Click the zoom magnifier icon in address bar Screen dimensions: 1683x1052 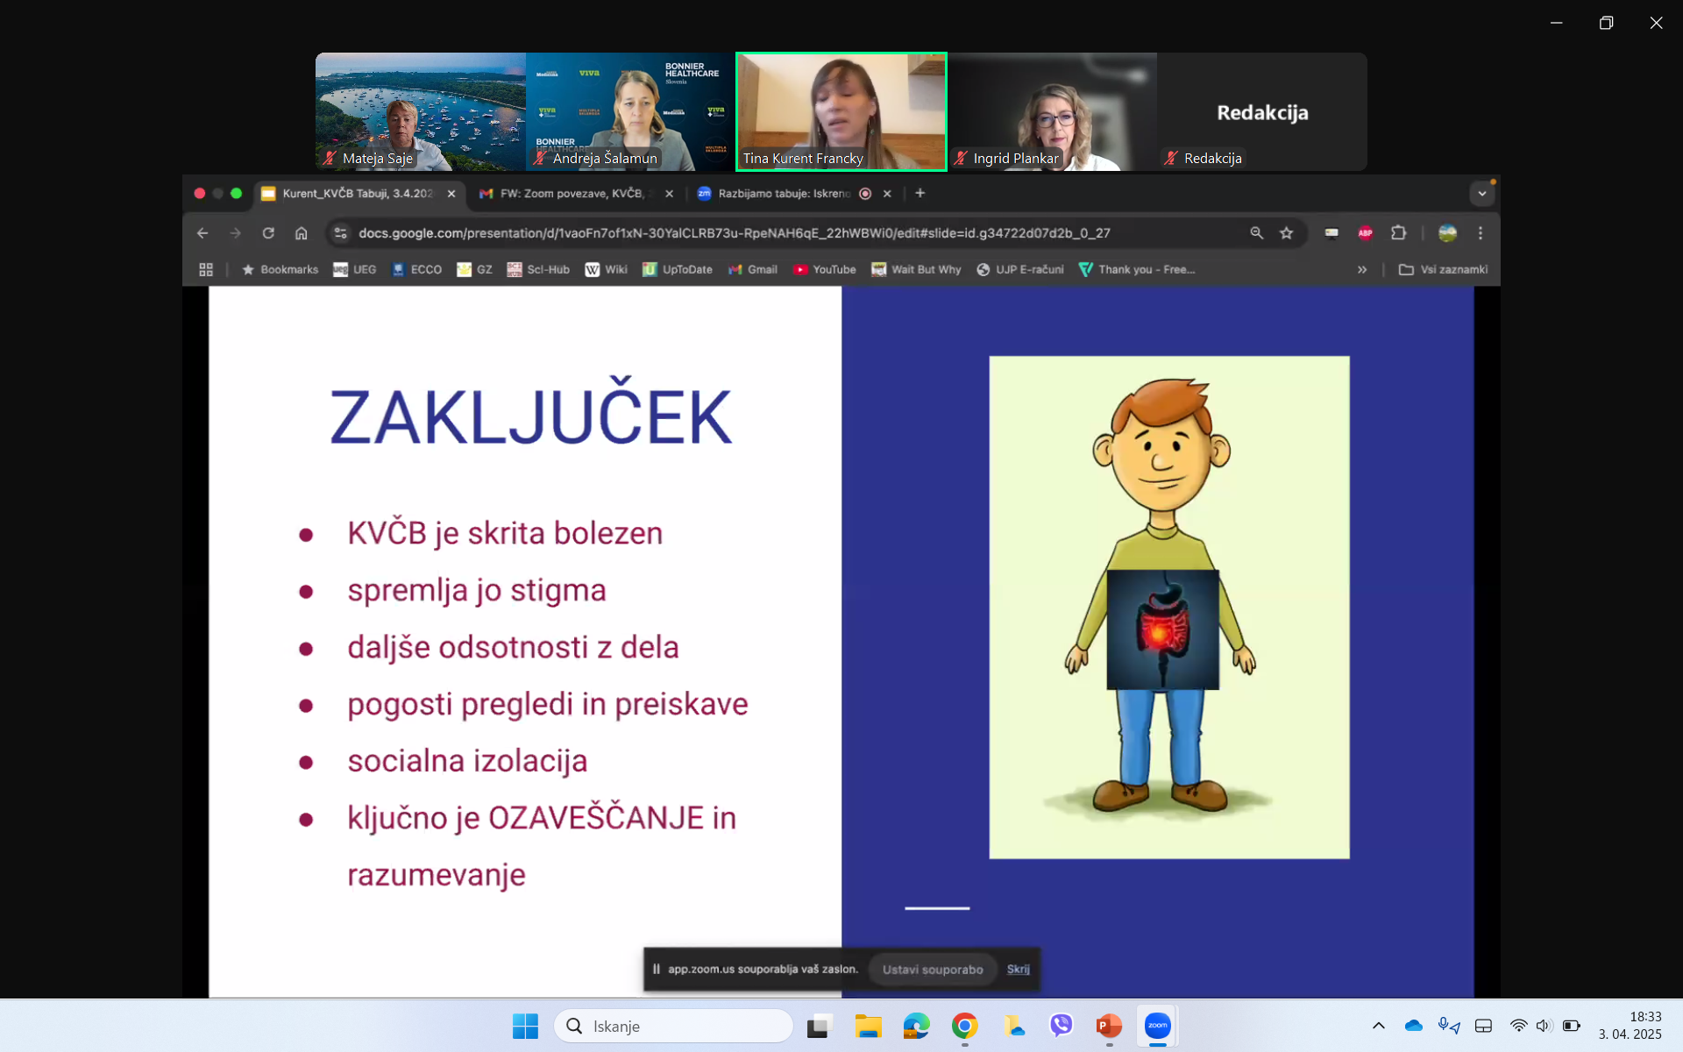pyautogui.click(x=1256, y=233)
